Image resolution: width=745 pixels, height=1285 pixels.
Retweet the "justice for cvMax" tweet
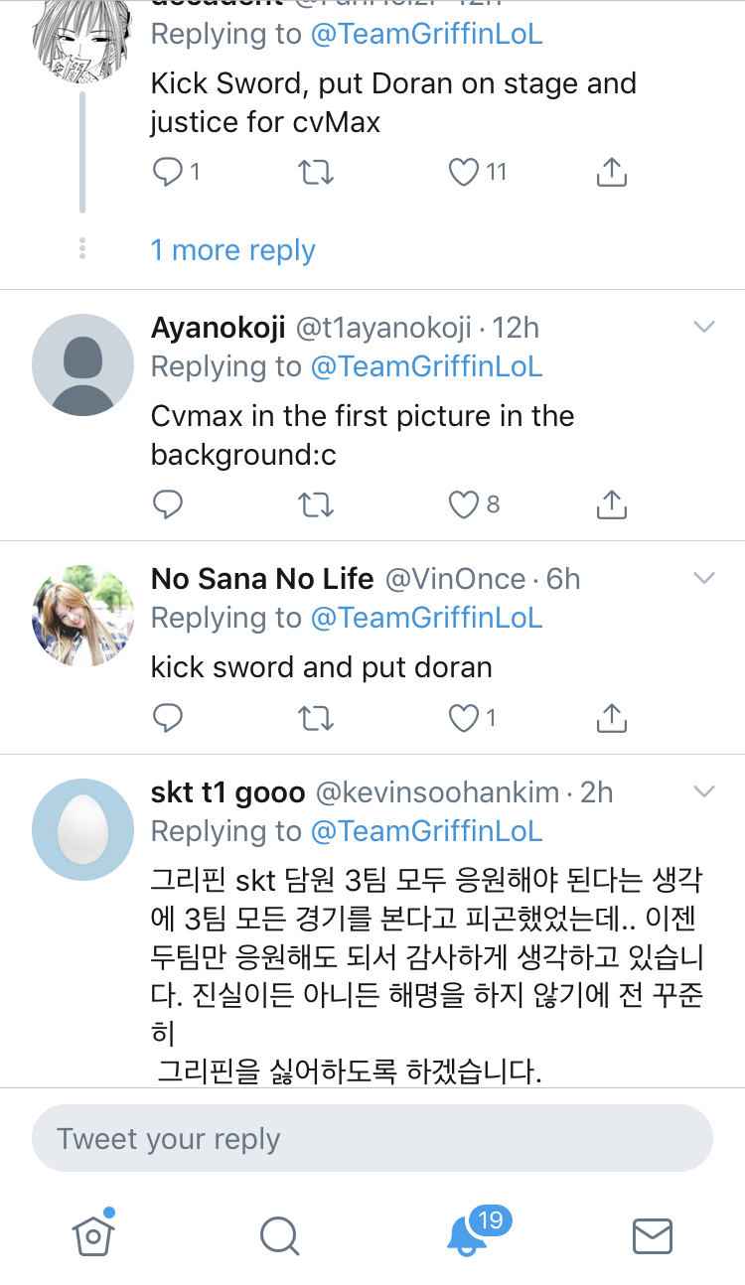pyautogui.click(x=316, y=173)
